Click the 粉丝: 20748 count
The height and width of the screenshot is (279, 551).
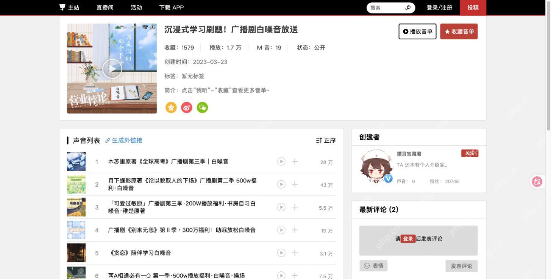tap(444, 181)
